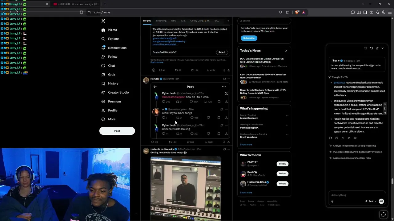Click Rate it on the community note
Image resolution: width=394 pixels, height=221 pixels.
click(x=222, y=52)
